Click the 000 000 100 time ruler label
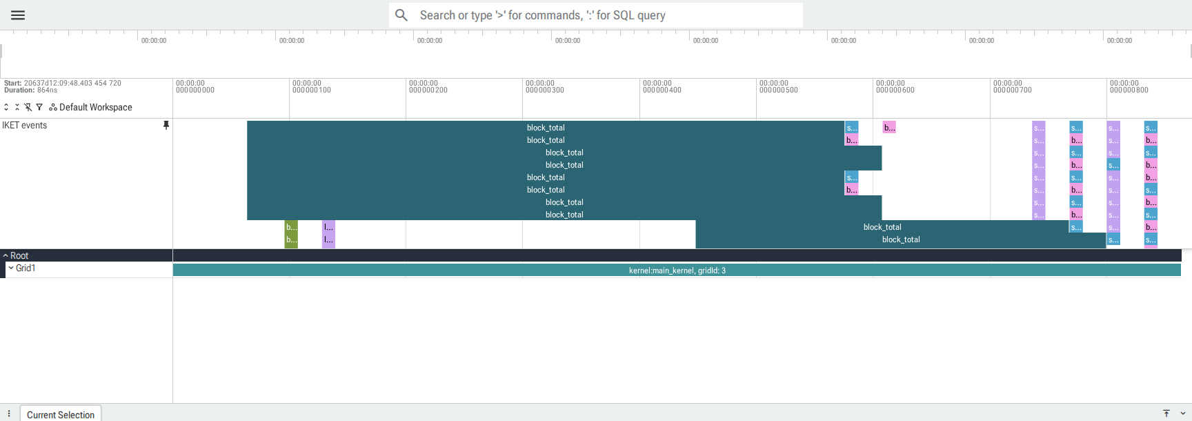This screenshot has width=1192, height=421. tap(312, 87)
